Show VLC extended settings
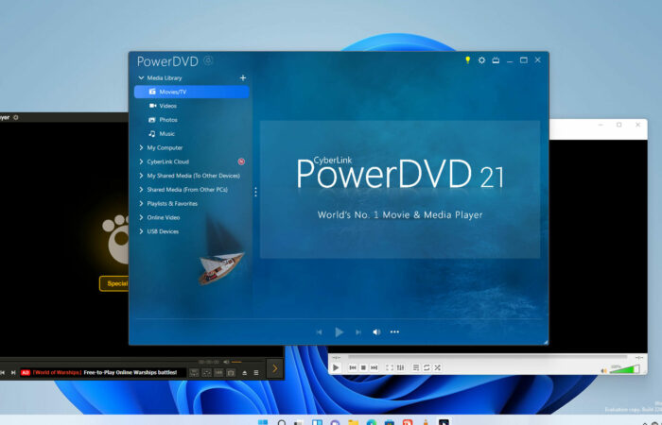The height and width of the screenshot is (425, 662). coord(400,367)
